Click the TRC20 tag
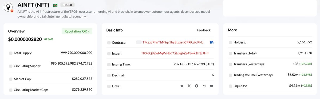320x99 pixels. (67, 5)
